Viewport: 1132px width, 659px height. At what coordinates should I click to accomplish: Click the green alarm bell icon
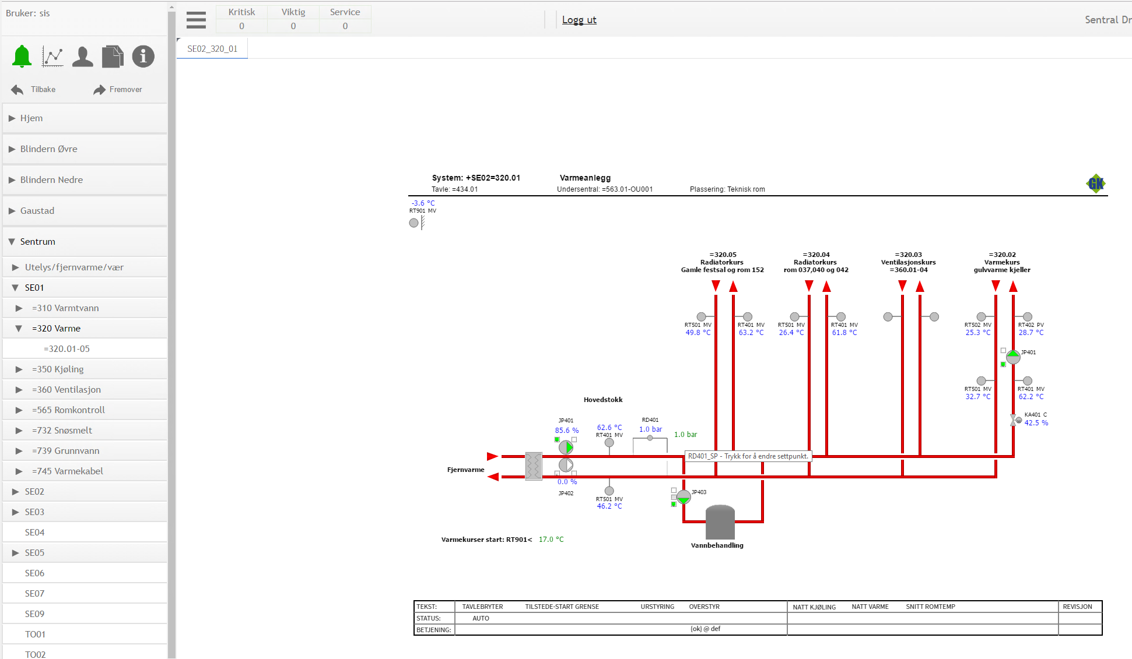(22, 57)
